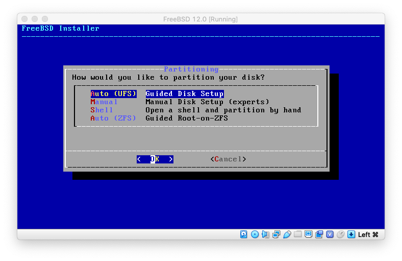402x261 pixels.
Task: Open the shared folders icon
Action: click(x=297, y=234)
